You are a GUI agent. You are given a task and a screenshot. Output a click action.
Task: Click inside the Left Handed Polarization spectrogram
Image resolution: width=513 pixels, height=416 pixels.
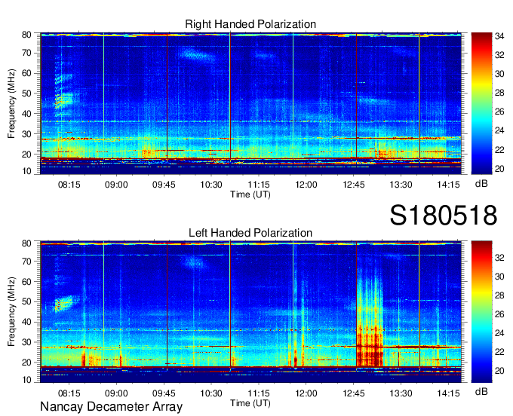click(250, 312)
